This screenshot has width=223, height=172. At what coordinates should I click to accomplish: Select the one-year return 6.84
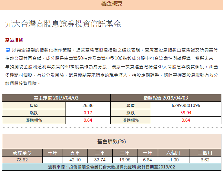coord(147,160)
